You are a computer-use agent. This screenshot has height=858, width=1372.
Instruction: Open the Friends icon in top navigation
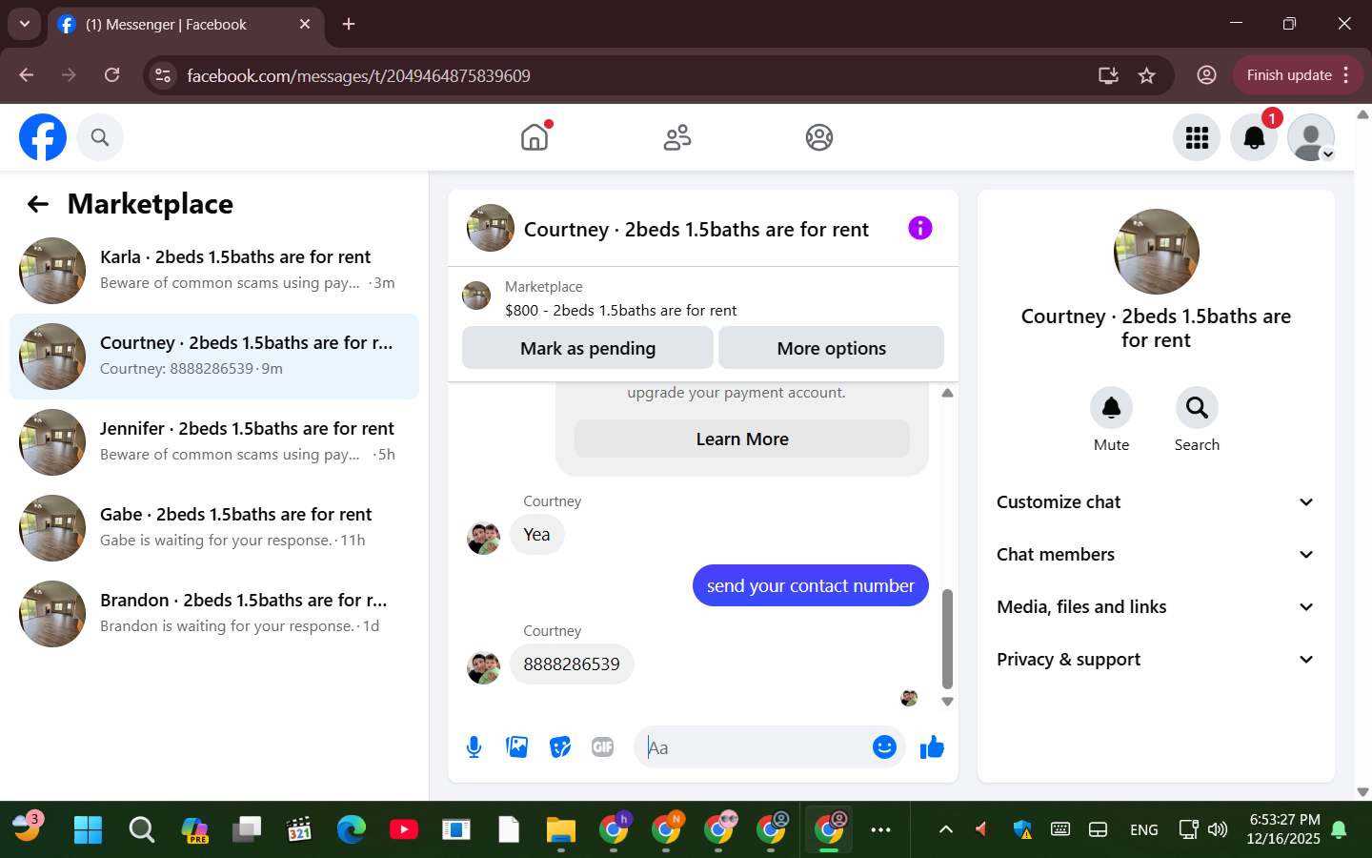[x=677, y=137]
